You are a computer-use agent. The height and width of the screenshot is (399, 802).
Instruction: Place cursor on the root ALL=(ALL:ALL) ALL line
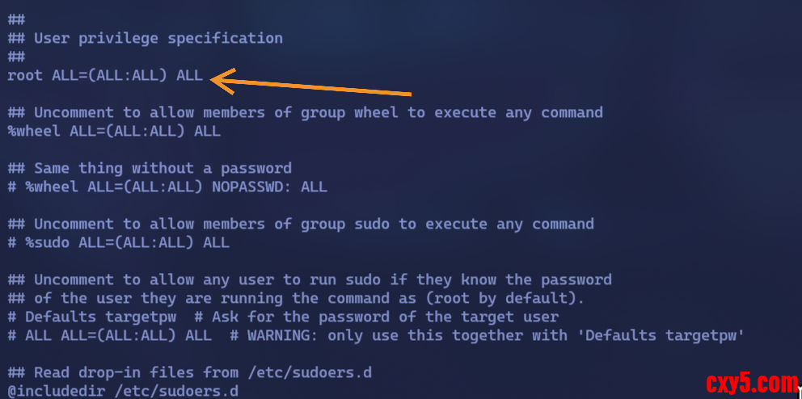[105, 76]
